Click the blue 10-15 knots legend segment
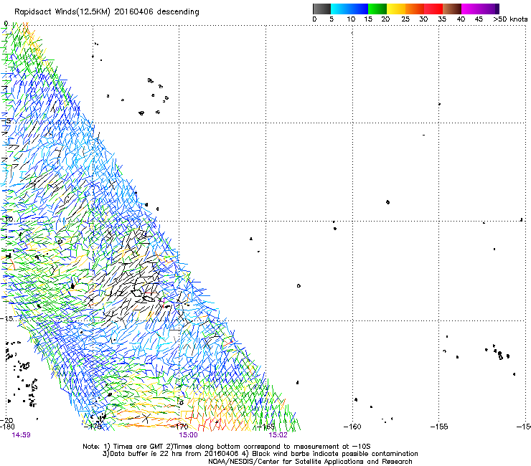The height and width of the screenshot is (466, 531). pos(359,9)
